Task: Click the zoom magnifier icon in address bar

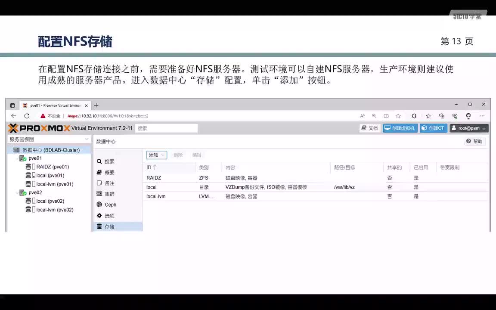Action: pyautogui.click(x=374, y=116)
